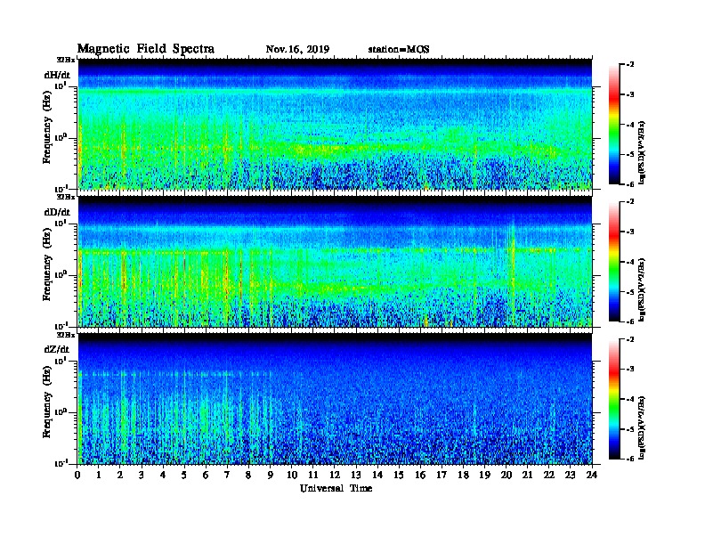Click the "-6" value on dH/dt color scale
The image size is (705, 545).
[x=630, y=184]
